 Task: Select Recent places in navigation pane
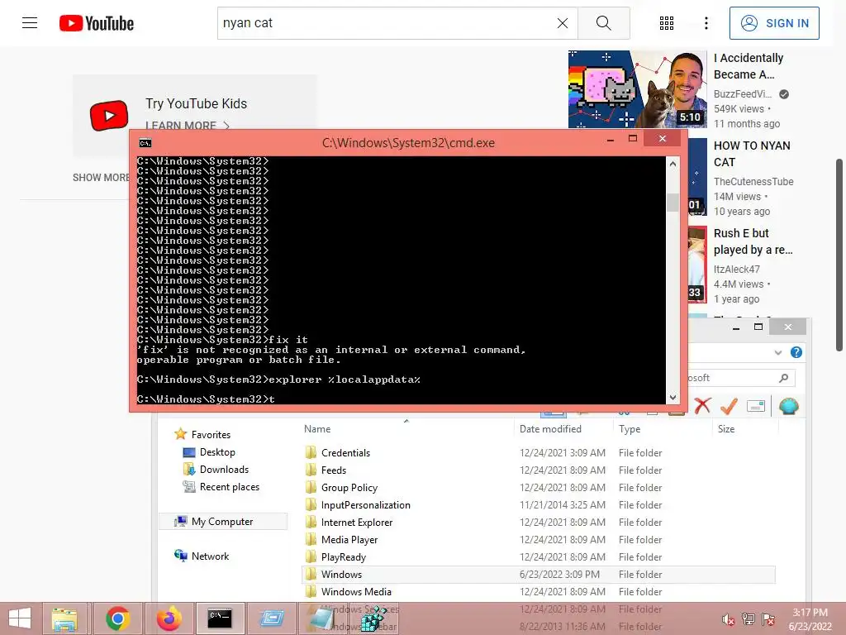tap(221, 486)
